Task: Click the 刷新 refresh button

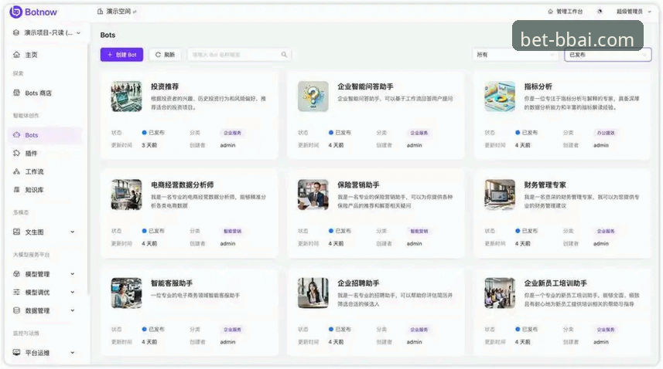Action: point(165,54)
